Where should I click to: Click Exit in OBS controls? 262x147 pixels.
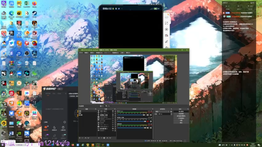click(x=181, y=123)
